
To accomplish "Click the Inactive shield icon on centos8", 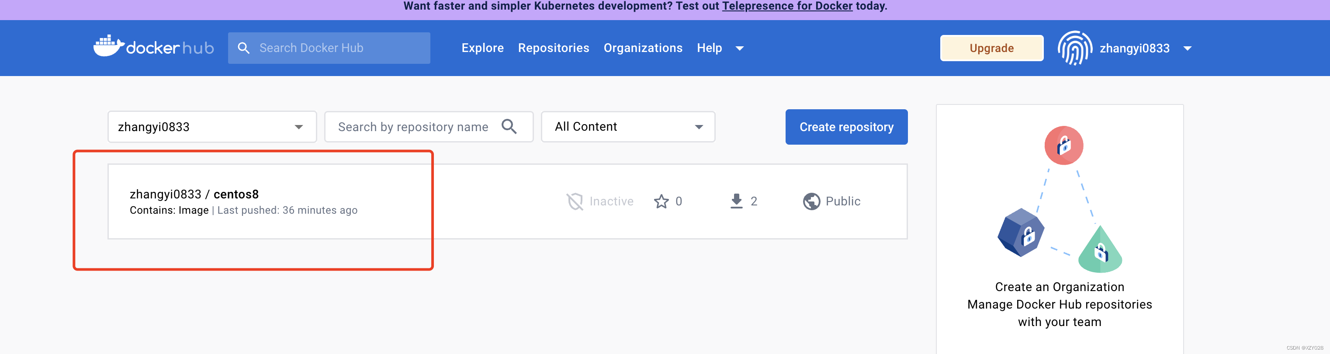I will coord(575,201).
